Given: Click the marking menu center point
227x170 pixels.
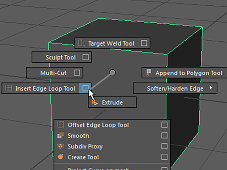Looking at the screenshot, I should 112,73.
